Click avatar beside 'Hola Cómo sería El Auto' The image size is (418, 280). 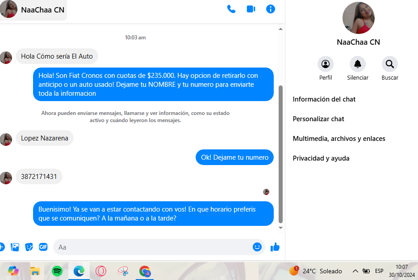(6, 57)
